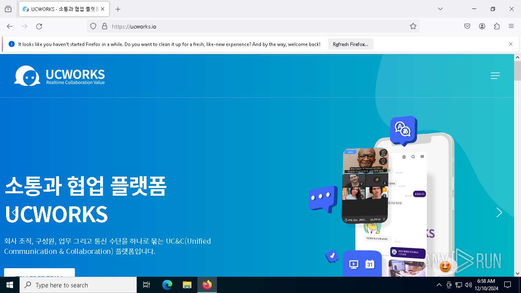This screenshot has height=293, width=521.
Task: Click the white button below the description
Action: point(39,273)
